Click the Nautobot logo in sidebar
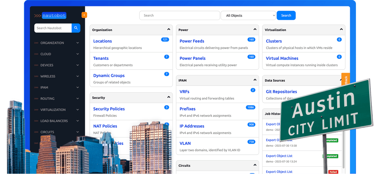377x176 pixels. pyautogui.click(x=50, y=16)
